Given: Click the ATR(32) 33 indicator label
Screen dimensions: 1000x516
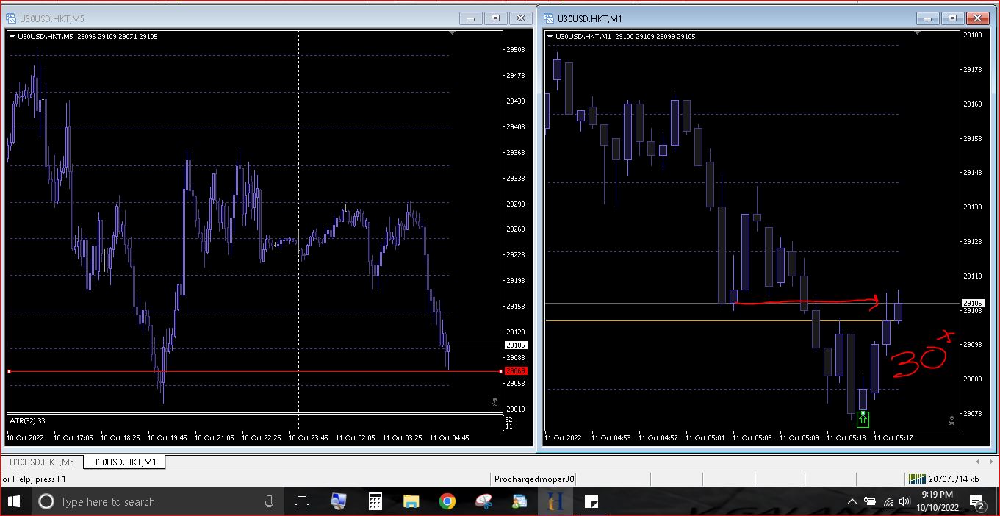Looking at the screenshot, I should 26,420.
